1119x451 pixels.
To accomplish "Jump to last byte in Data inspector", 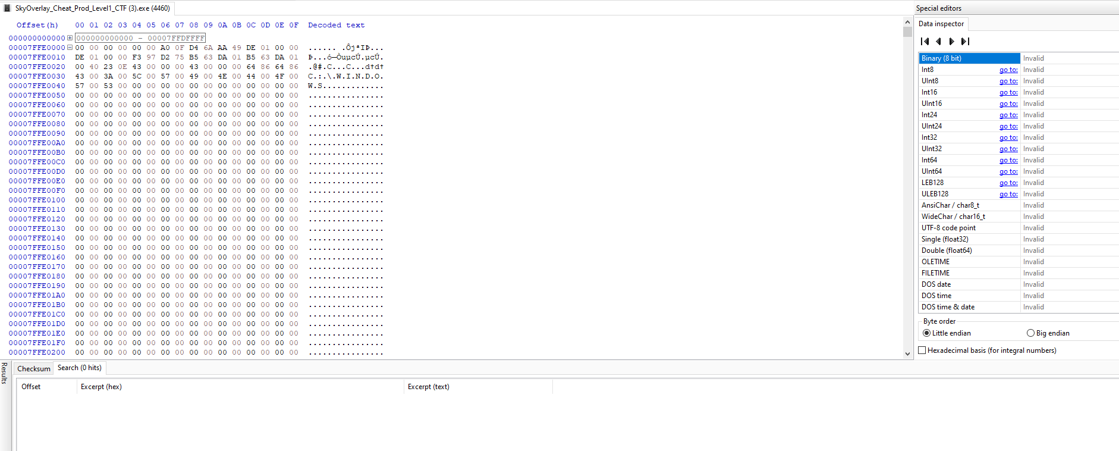I will coord(965,41).
